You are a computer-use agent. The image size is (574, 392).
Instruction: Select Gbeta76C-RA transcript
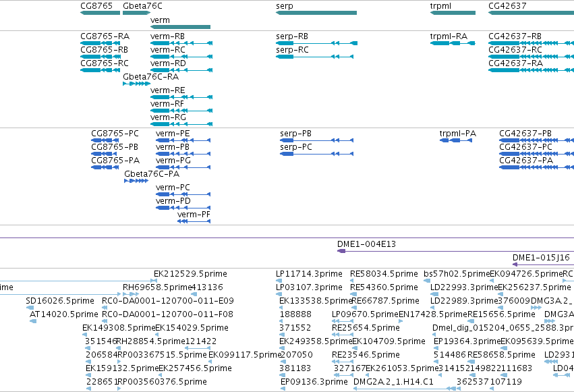pyautogui.click(x=136, y=84)
